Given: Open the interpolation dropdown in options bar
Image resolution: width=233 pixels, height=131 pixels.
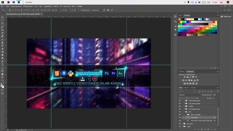Looking at the screenshot, I should tap(96, 10).
